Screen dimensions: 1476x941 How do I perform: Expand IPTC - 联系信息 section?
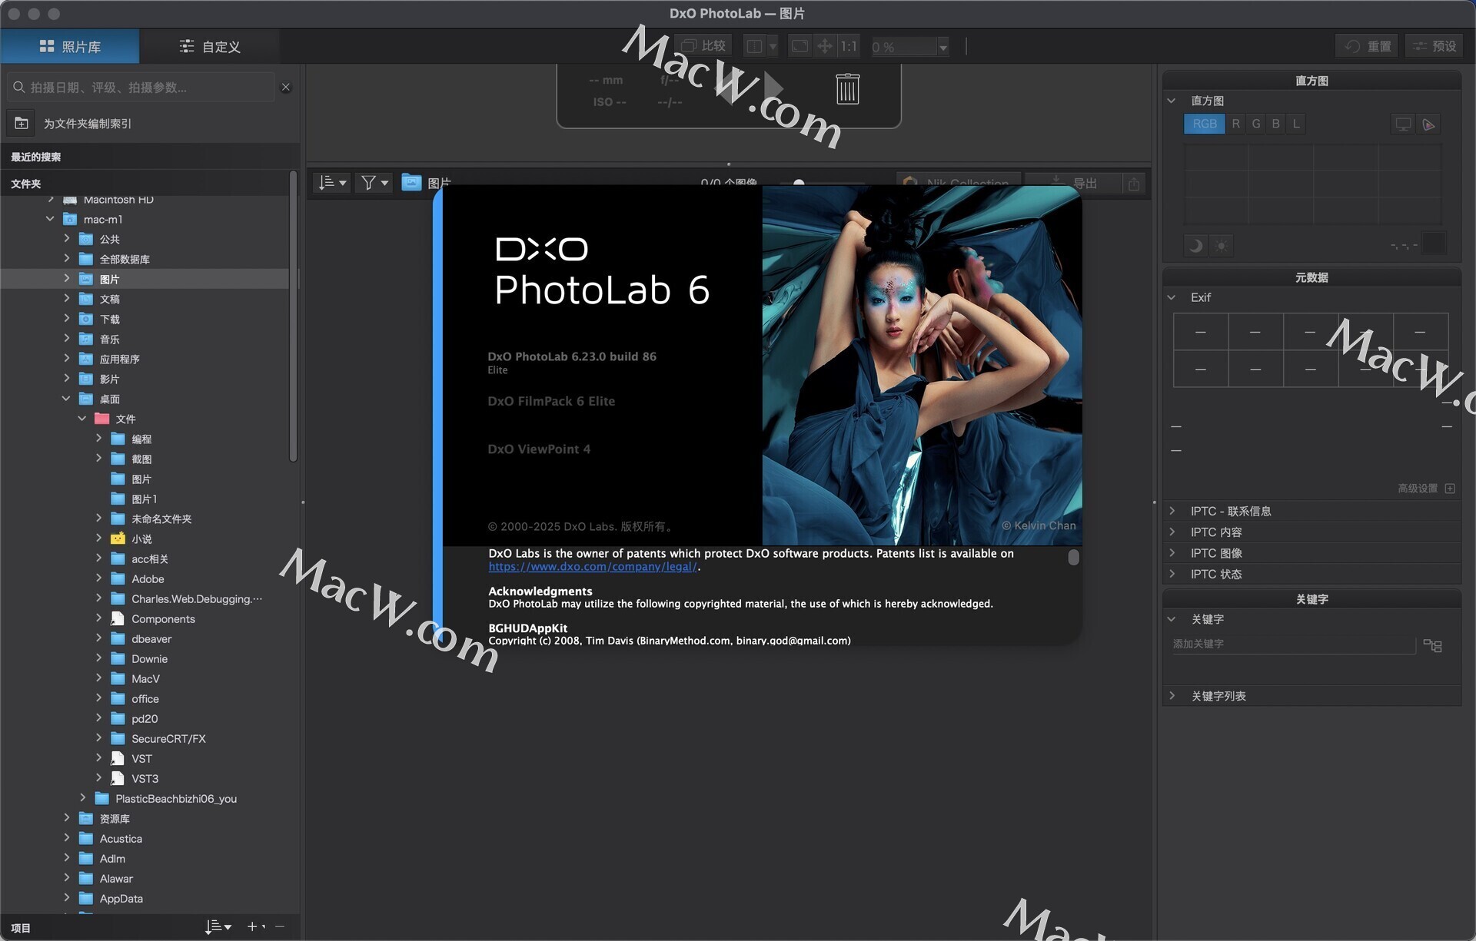coord(1172,511)
